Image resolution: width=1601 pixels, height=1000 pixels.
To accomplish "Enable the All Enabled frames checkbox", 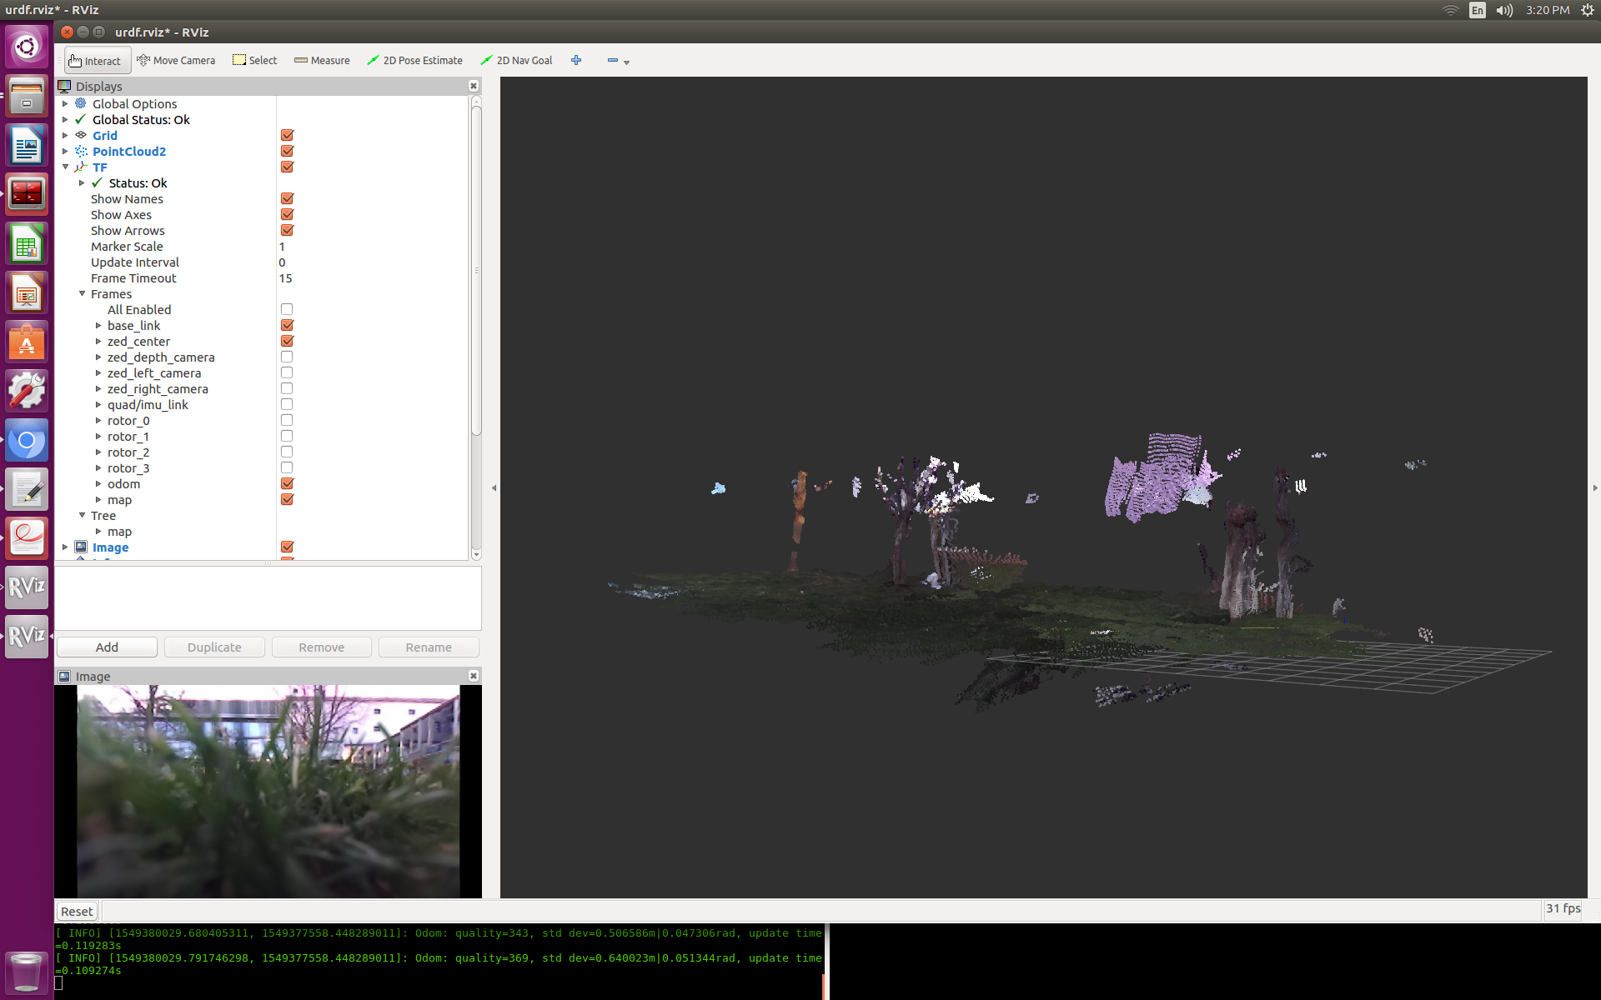I will (287, 309).
